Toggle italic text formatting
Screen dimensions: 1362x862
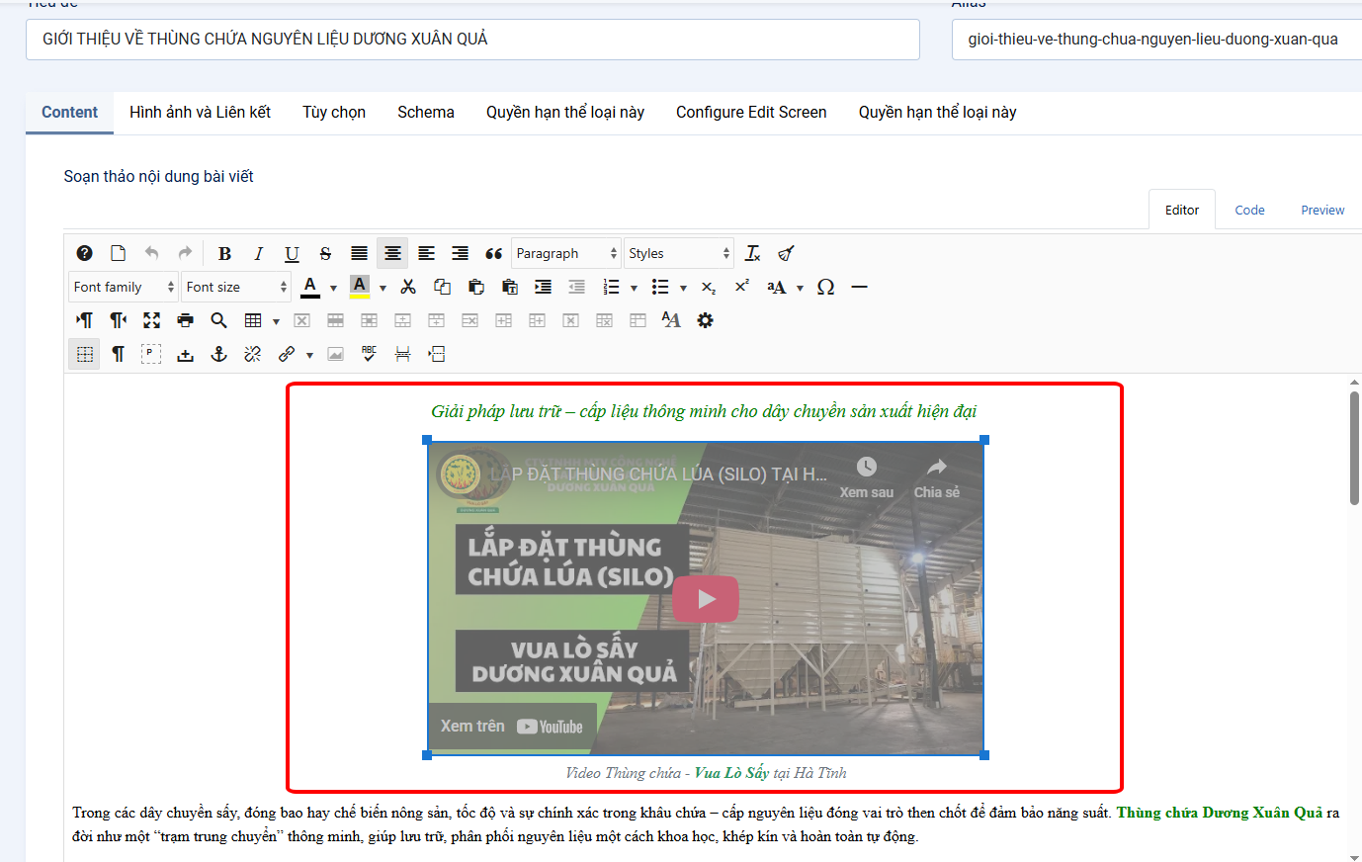(x=258, y=254)
